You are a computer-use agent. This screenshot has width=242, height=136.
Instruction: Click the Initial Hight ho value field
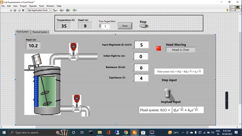(141, 56)
